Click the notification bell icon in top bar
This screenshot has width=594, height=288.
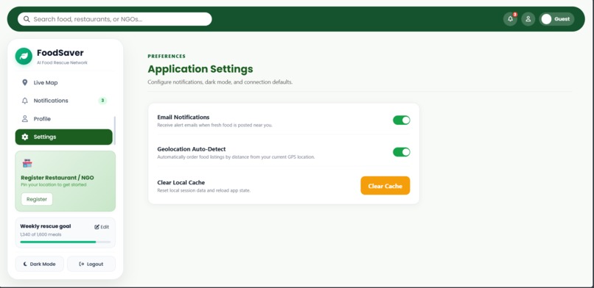pyautogui.click(x=510, y=19)
